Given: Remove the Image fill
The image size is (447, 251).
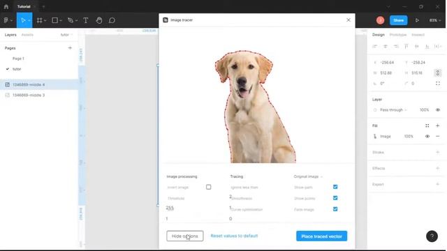Looking at the screenshot, I should click(x=438, y=137).
